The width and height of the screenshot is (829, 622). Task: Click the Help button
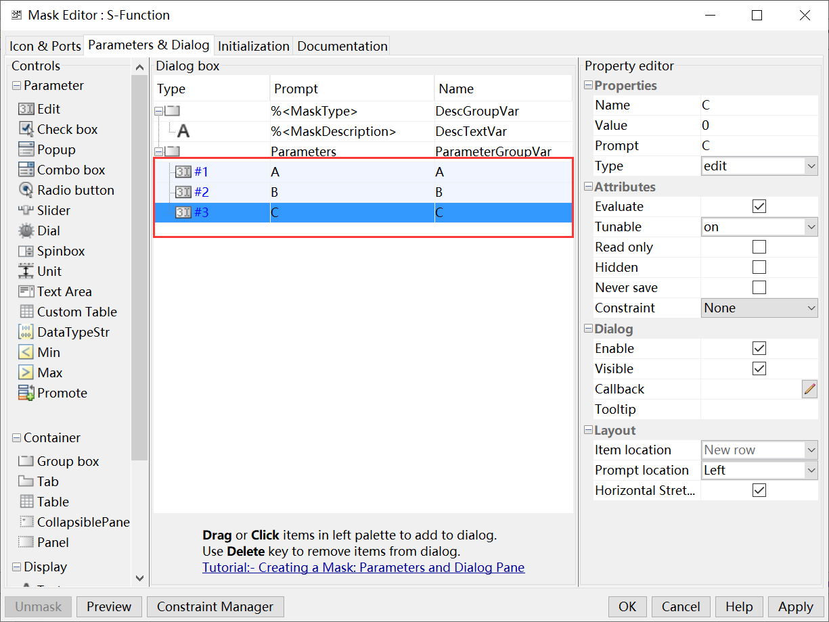point(739,606)
